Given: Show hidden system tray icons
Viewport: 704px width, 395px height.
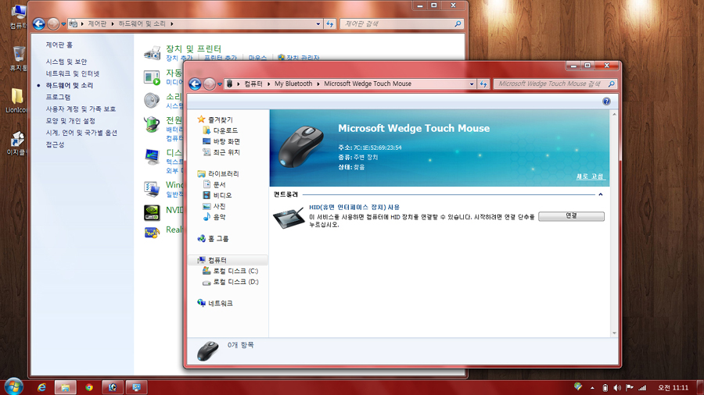Looking at the screenshot, I should (x=592, y=388).
